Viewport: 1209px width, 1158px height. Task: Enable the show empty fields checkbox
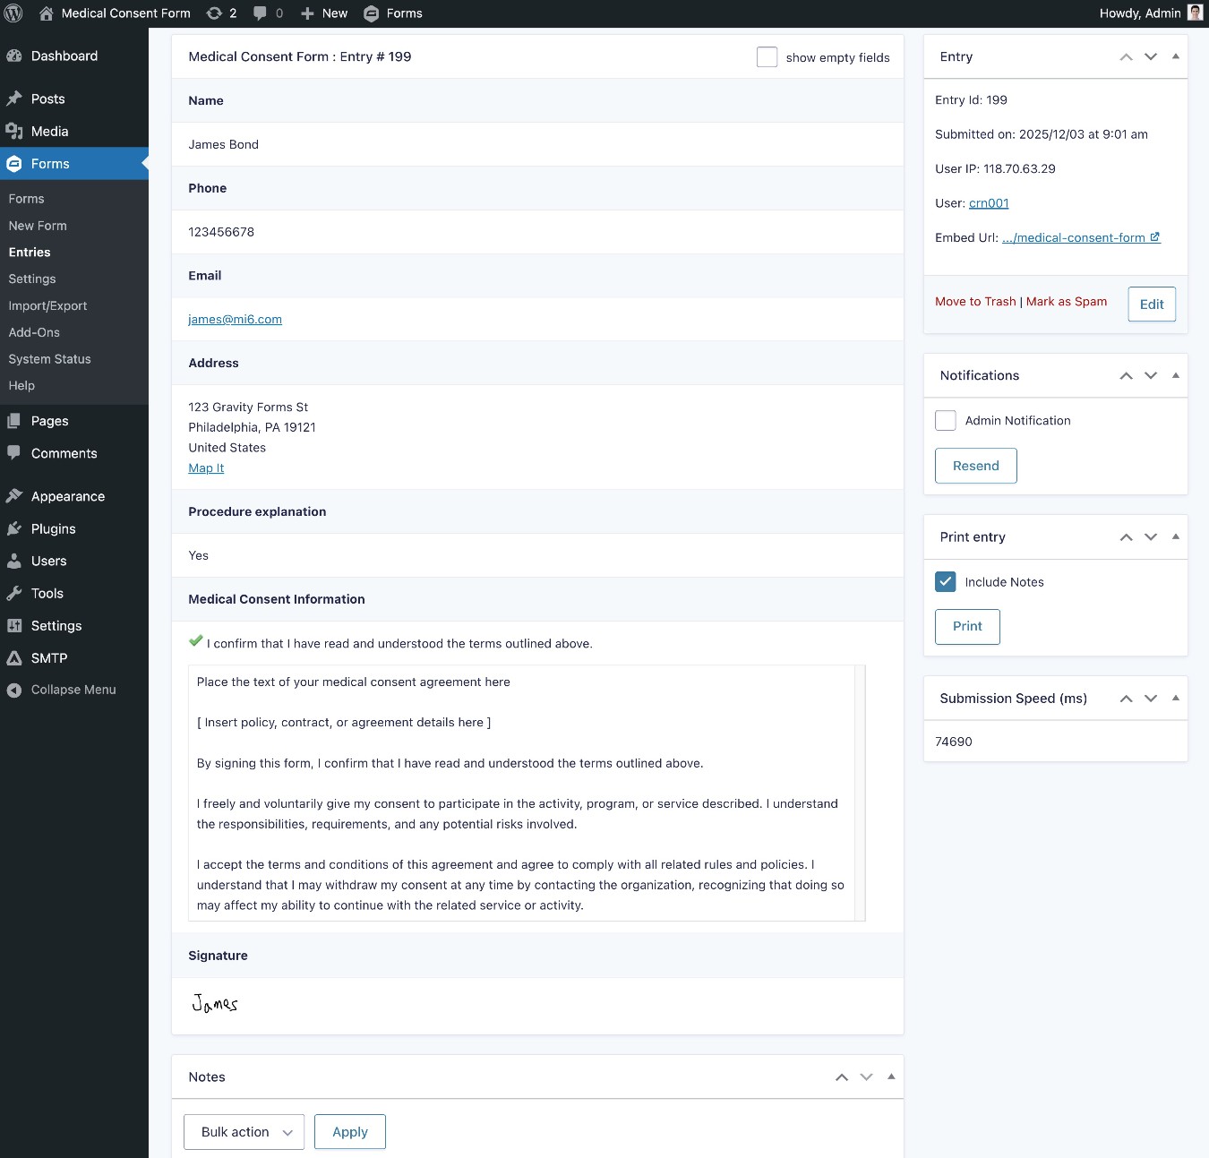click(x=767, y=57)
